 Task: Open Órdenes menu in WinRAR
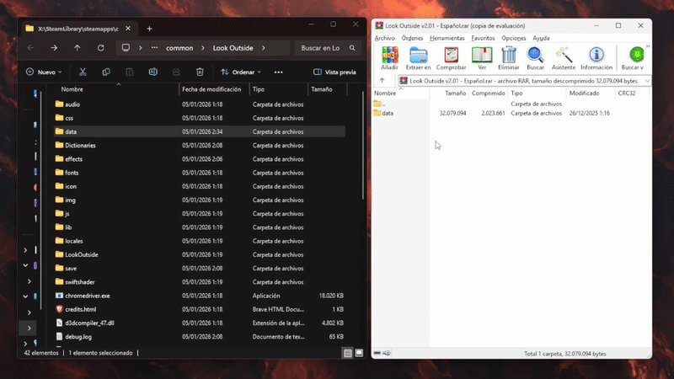click(x=412, y=38)
